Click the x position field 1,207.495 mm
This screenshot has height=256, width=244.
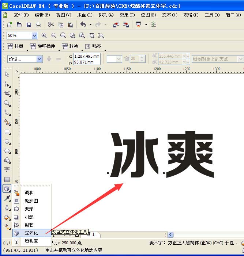87,56
